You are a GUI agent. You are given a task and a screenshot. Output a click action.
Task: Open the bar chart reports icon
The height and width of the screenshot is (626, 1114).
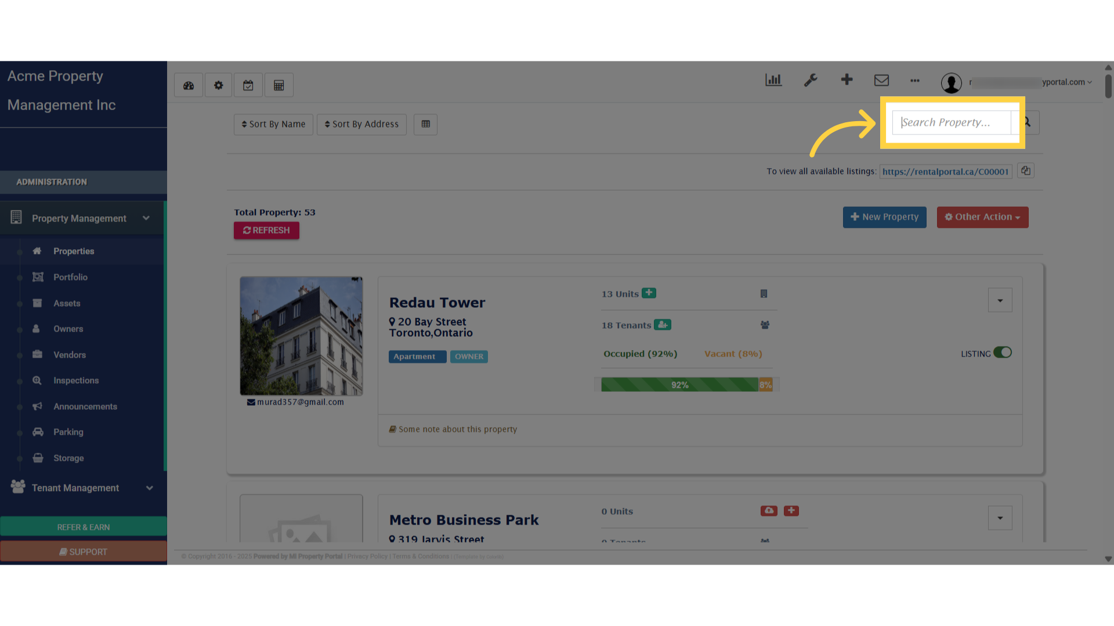[x=773, y=80]
